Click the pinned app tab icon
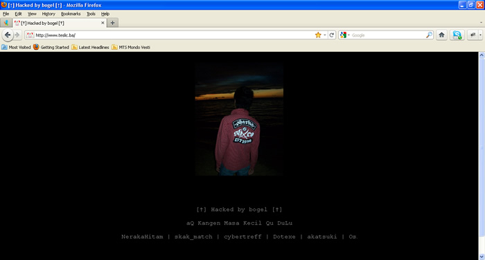This screenshot has width=485, height=260. [6, 23]
